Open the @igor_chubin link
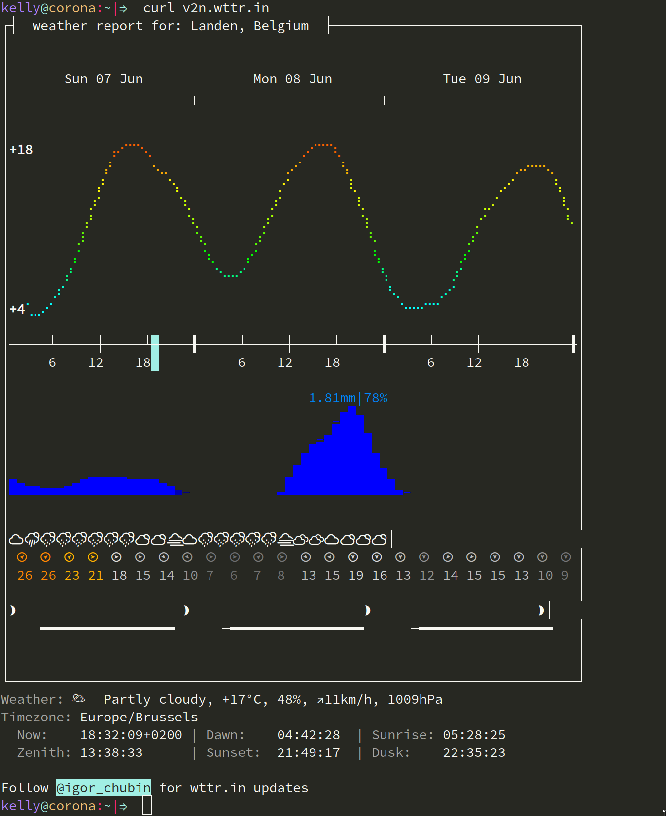 tap(104, 788)
